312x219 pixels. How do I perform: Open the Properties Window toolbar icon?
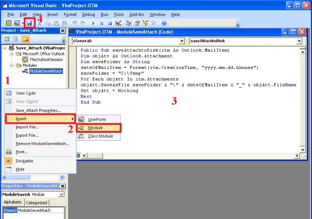coord(137,23)
